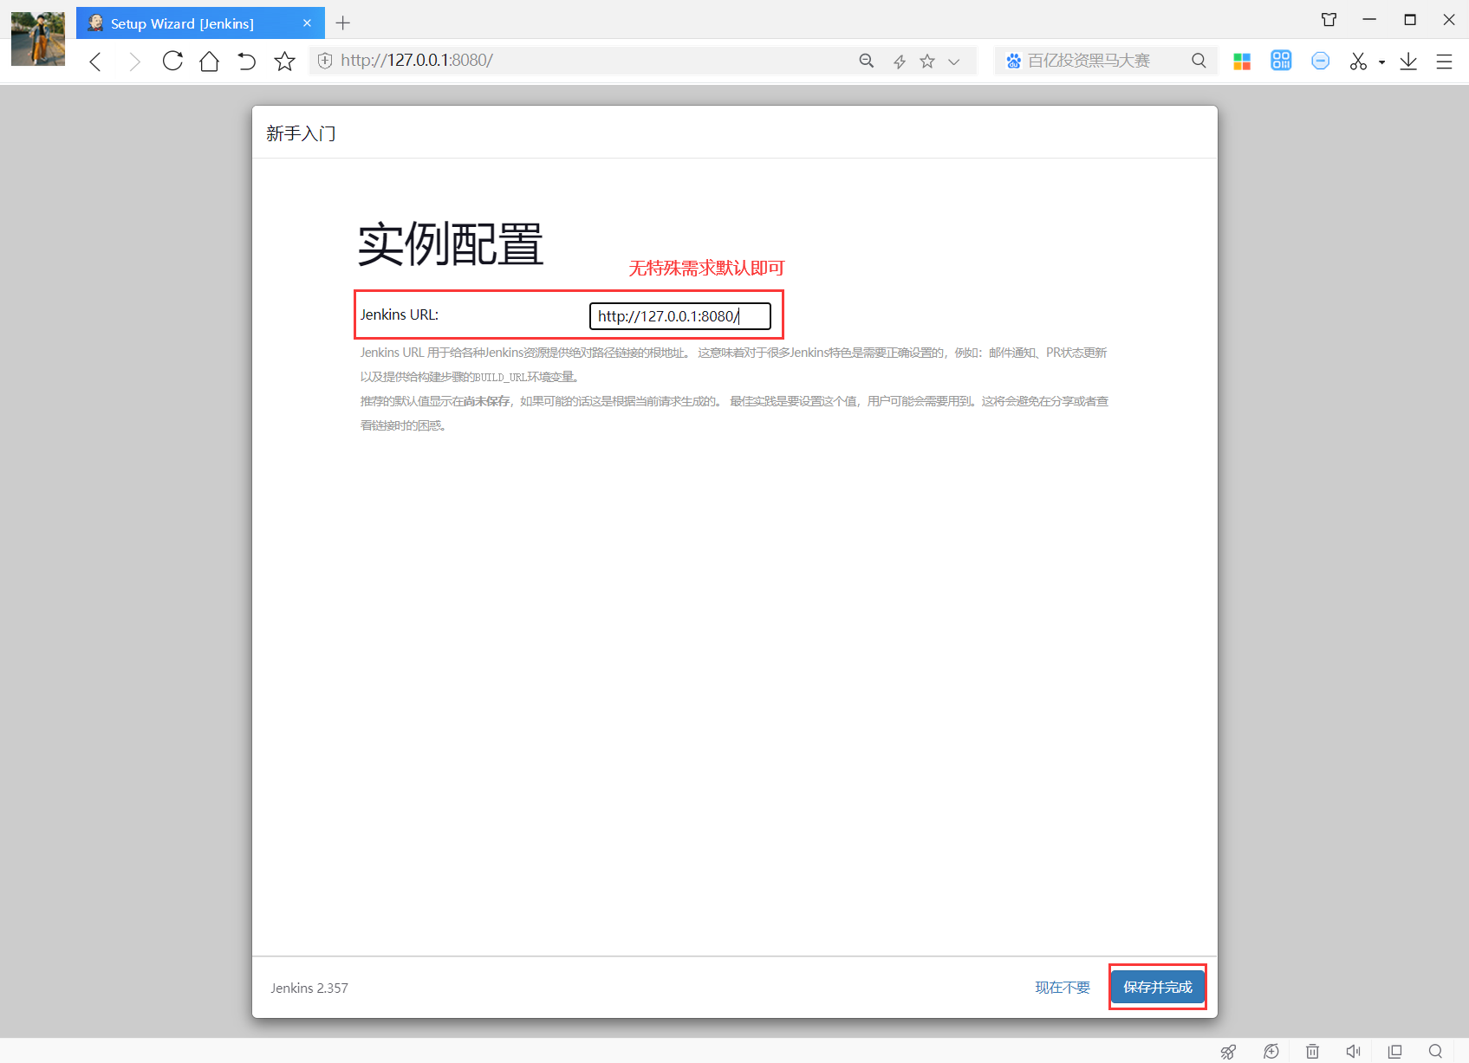Click the user avatar thumbnail in top-left corner
The height and width of the screenshot is (1063, 1469).
[38, 39]
